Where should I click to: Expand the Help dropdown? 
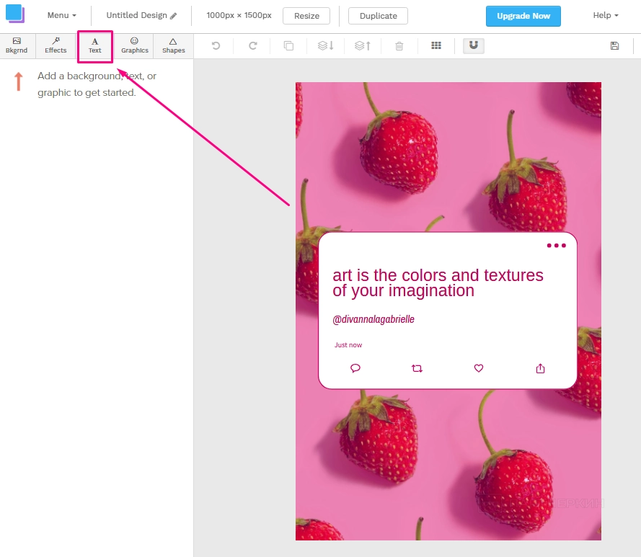coord(605,16)
